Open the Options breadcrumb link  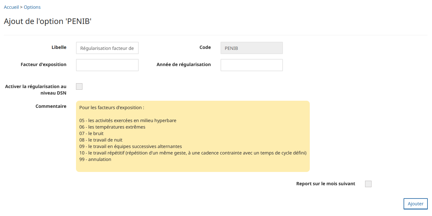click(32, 7)
